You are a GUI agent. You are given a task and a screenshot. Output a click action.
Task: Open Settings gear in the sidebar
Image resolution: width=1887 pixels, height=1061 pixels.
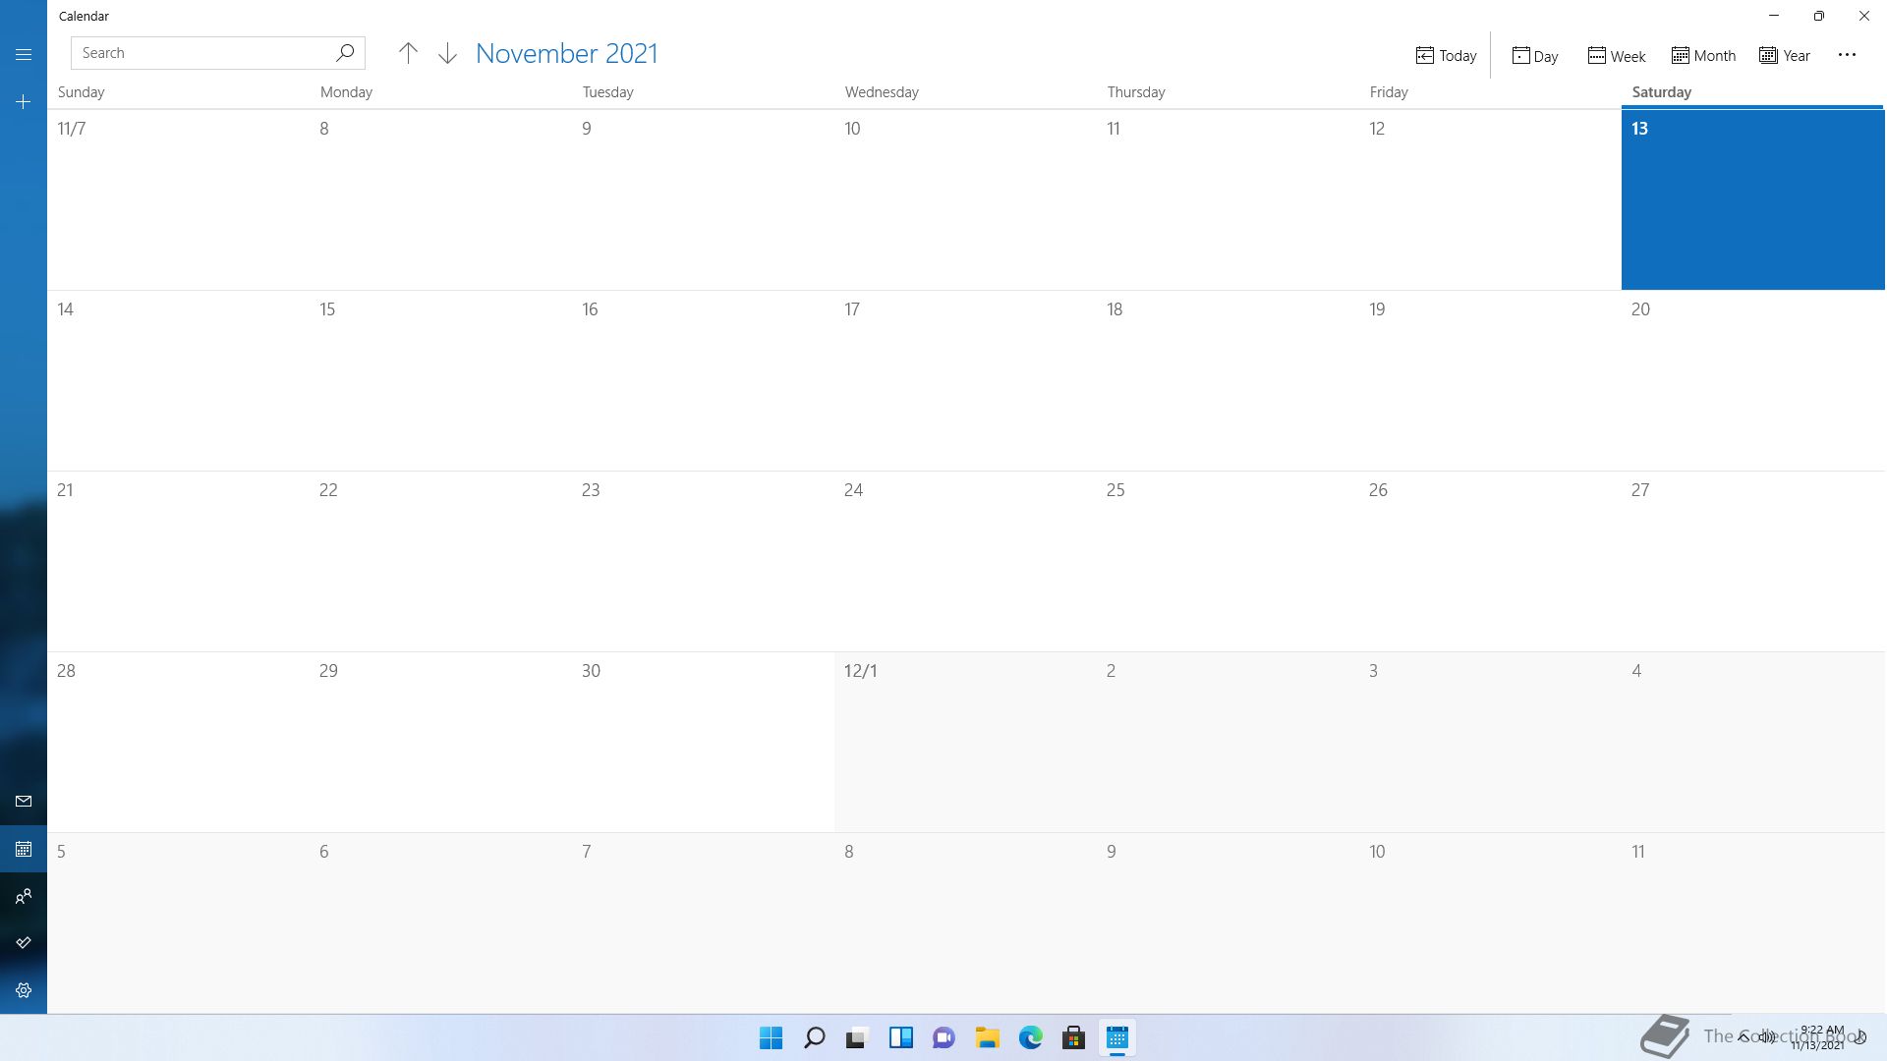point(24,990)
